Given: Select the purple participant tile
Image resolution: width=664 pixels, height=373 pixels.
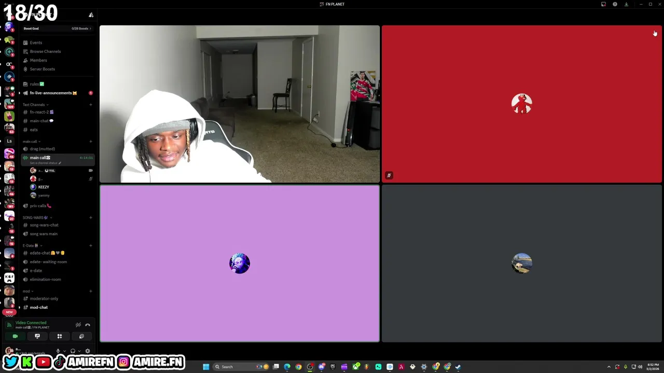Looking at the screenshot, I should (240, 264).
